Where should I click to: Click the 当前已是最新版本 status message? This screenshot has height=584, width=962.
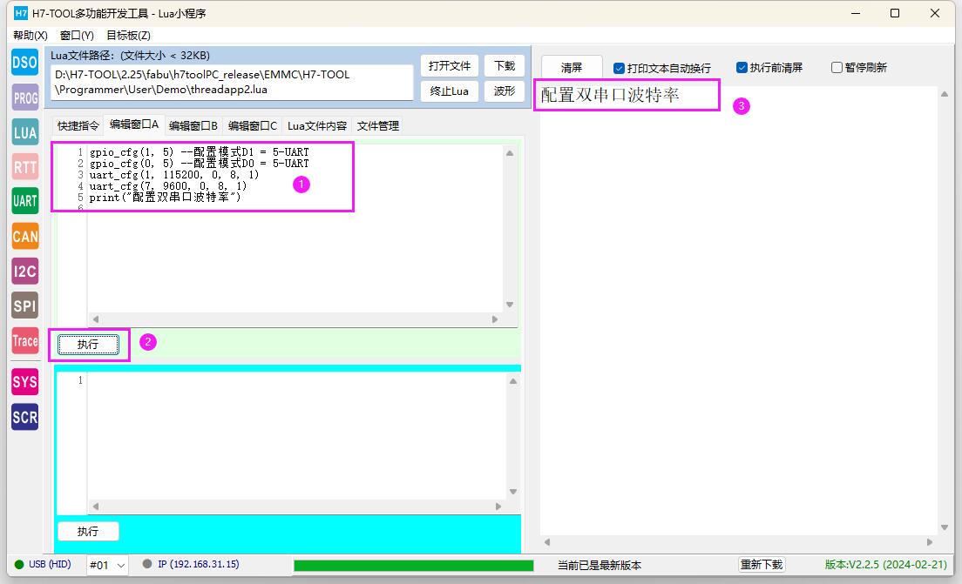pyautogui.click(x=599, y=565)
